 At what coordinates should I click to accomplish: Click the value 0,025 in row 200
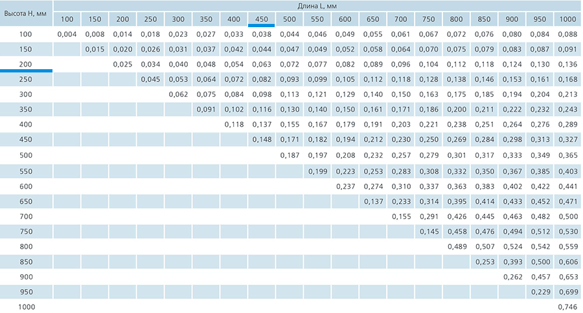click(122, 64)
